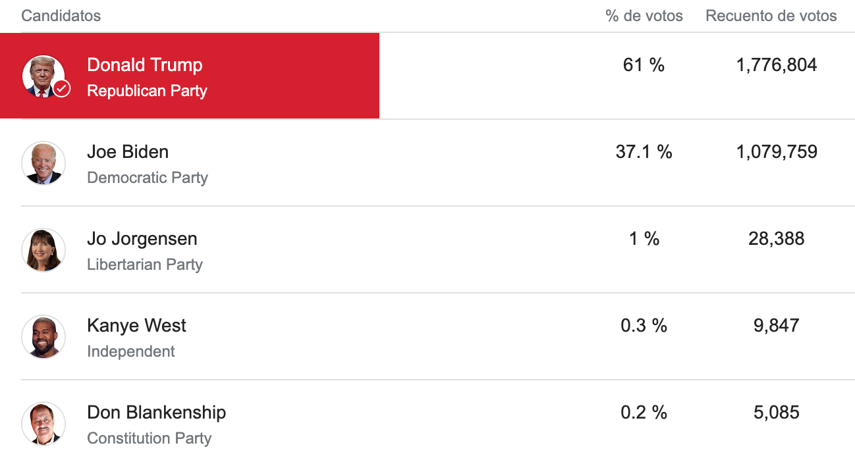Click the Recuento de votos header
This screenshot has width=855, height=462.
tap(771, 16)
